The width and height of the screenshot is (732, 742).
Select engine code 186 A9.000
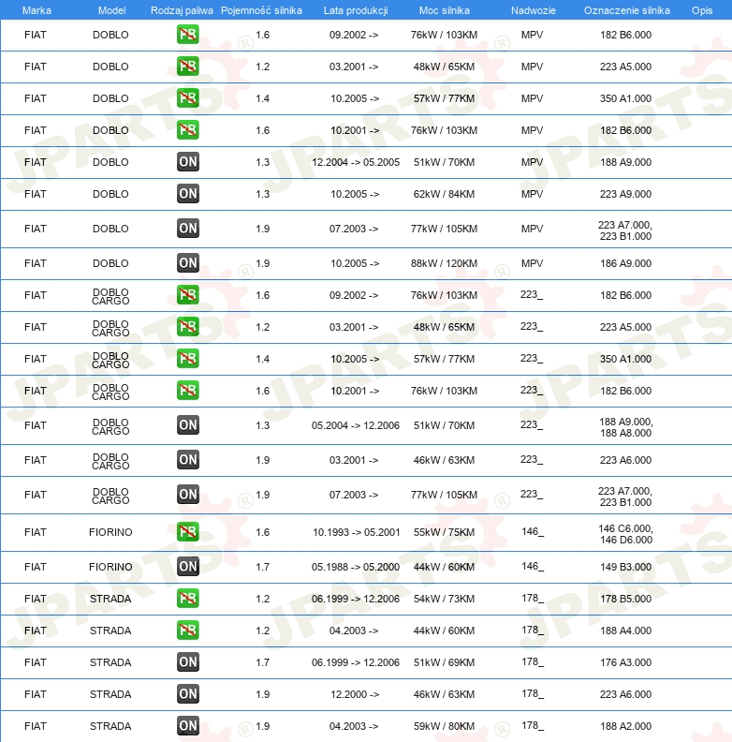click(x=625, y=263)
